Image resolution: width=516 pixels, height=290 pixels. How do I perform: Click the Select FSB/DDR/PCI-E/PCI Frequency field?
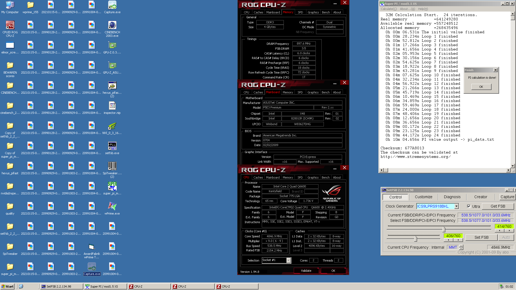pyautogui.click(x=486, y=220)
